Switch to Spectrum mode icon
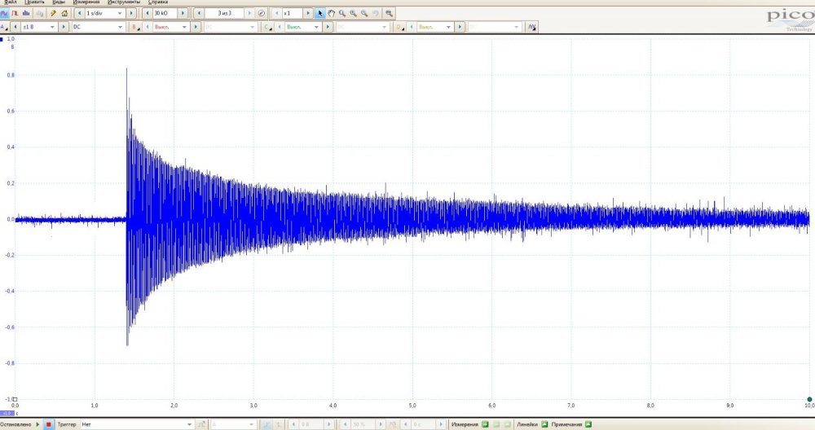 point(28,14)
